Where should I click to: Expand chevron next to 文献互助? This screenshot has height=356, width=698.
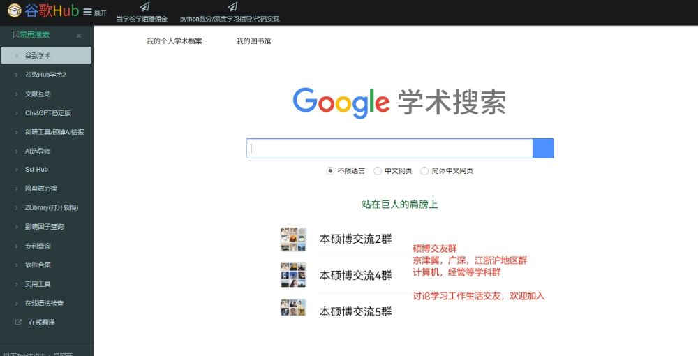click(x=17, y=94)
